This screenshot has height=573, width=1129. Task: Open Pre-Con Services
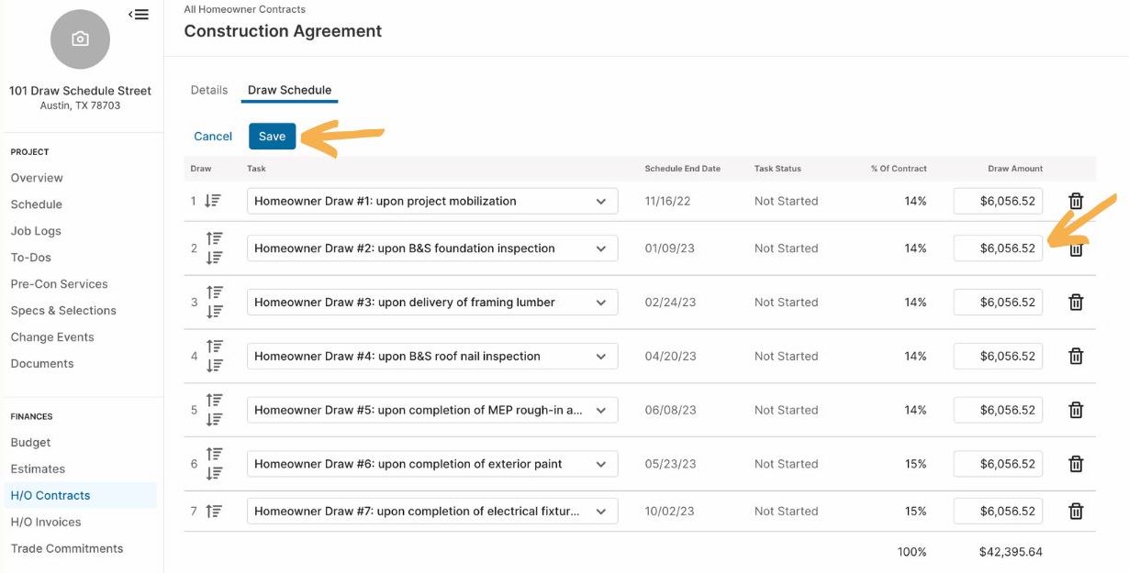coord(59,284)
